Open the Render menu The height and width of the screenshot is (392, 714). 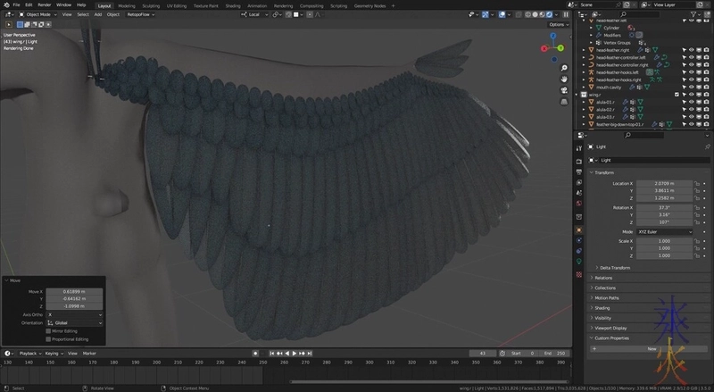pos(44,4)
